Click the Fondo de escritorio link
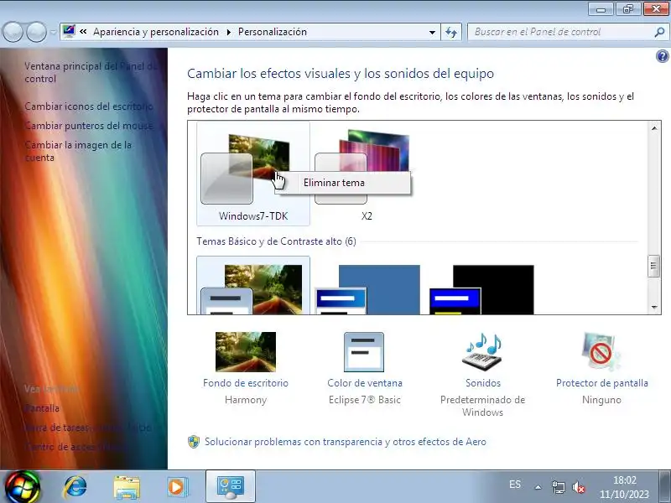 (x=246, y=383)
